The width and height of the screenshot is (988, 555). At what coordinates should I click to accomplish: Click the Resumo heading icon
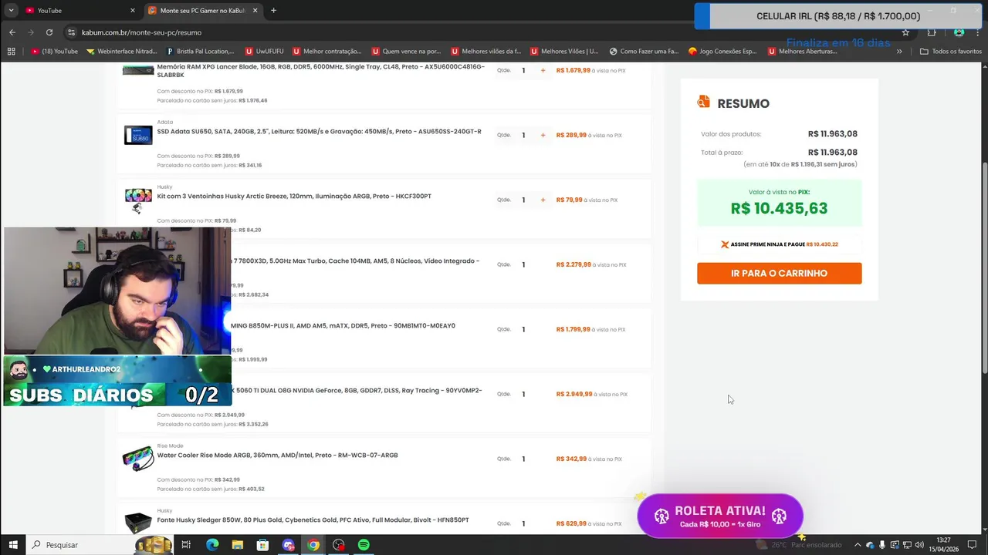pos(703,102)
